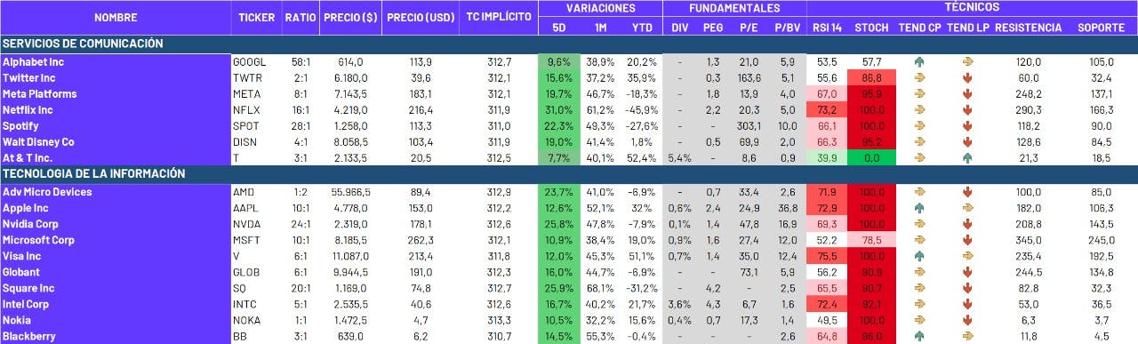Click Apple's green up arrow in TEND CP
The height and width of the screenshot is (344, 1138).
[920, 208]
